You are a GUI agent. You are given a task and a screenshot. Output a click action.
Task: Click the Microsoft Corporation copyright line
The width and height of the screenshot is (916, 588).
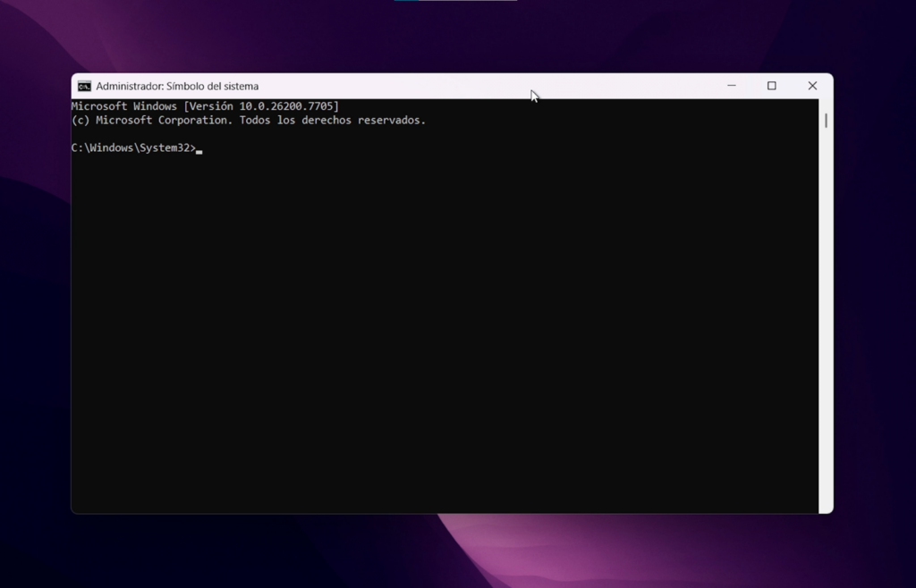(248, 120)
